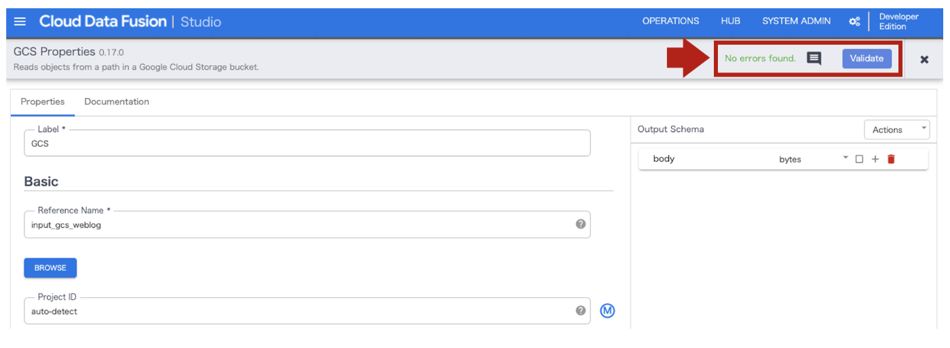Image resolution: width=950 pixels, height=348 pixels.
Task: Open the validation comments icon
Action: point(814,58)
